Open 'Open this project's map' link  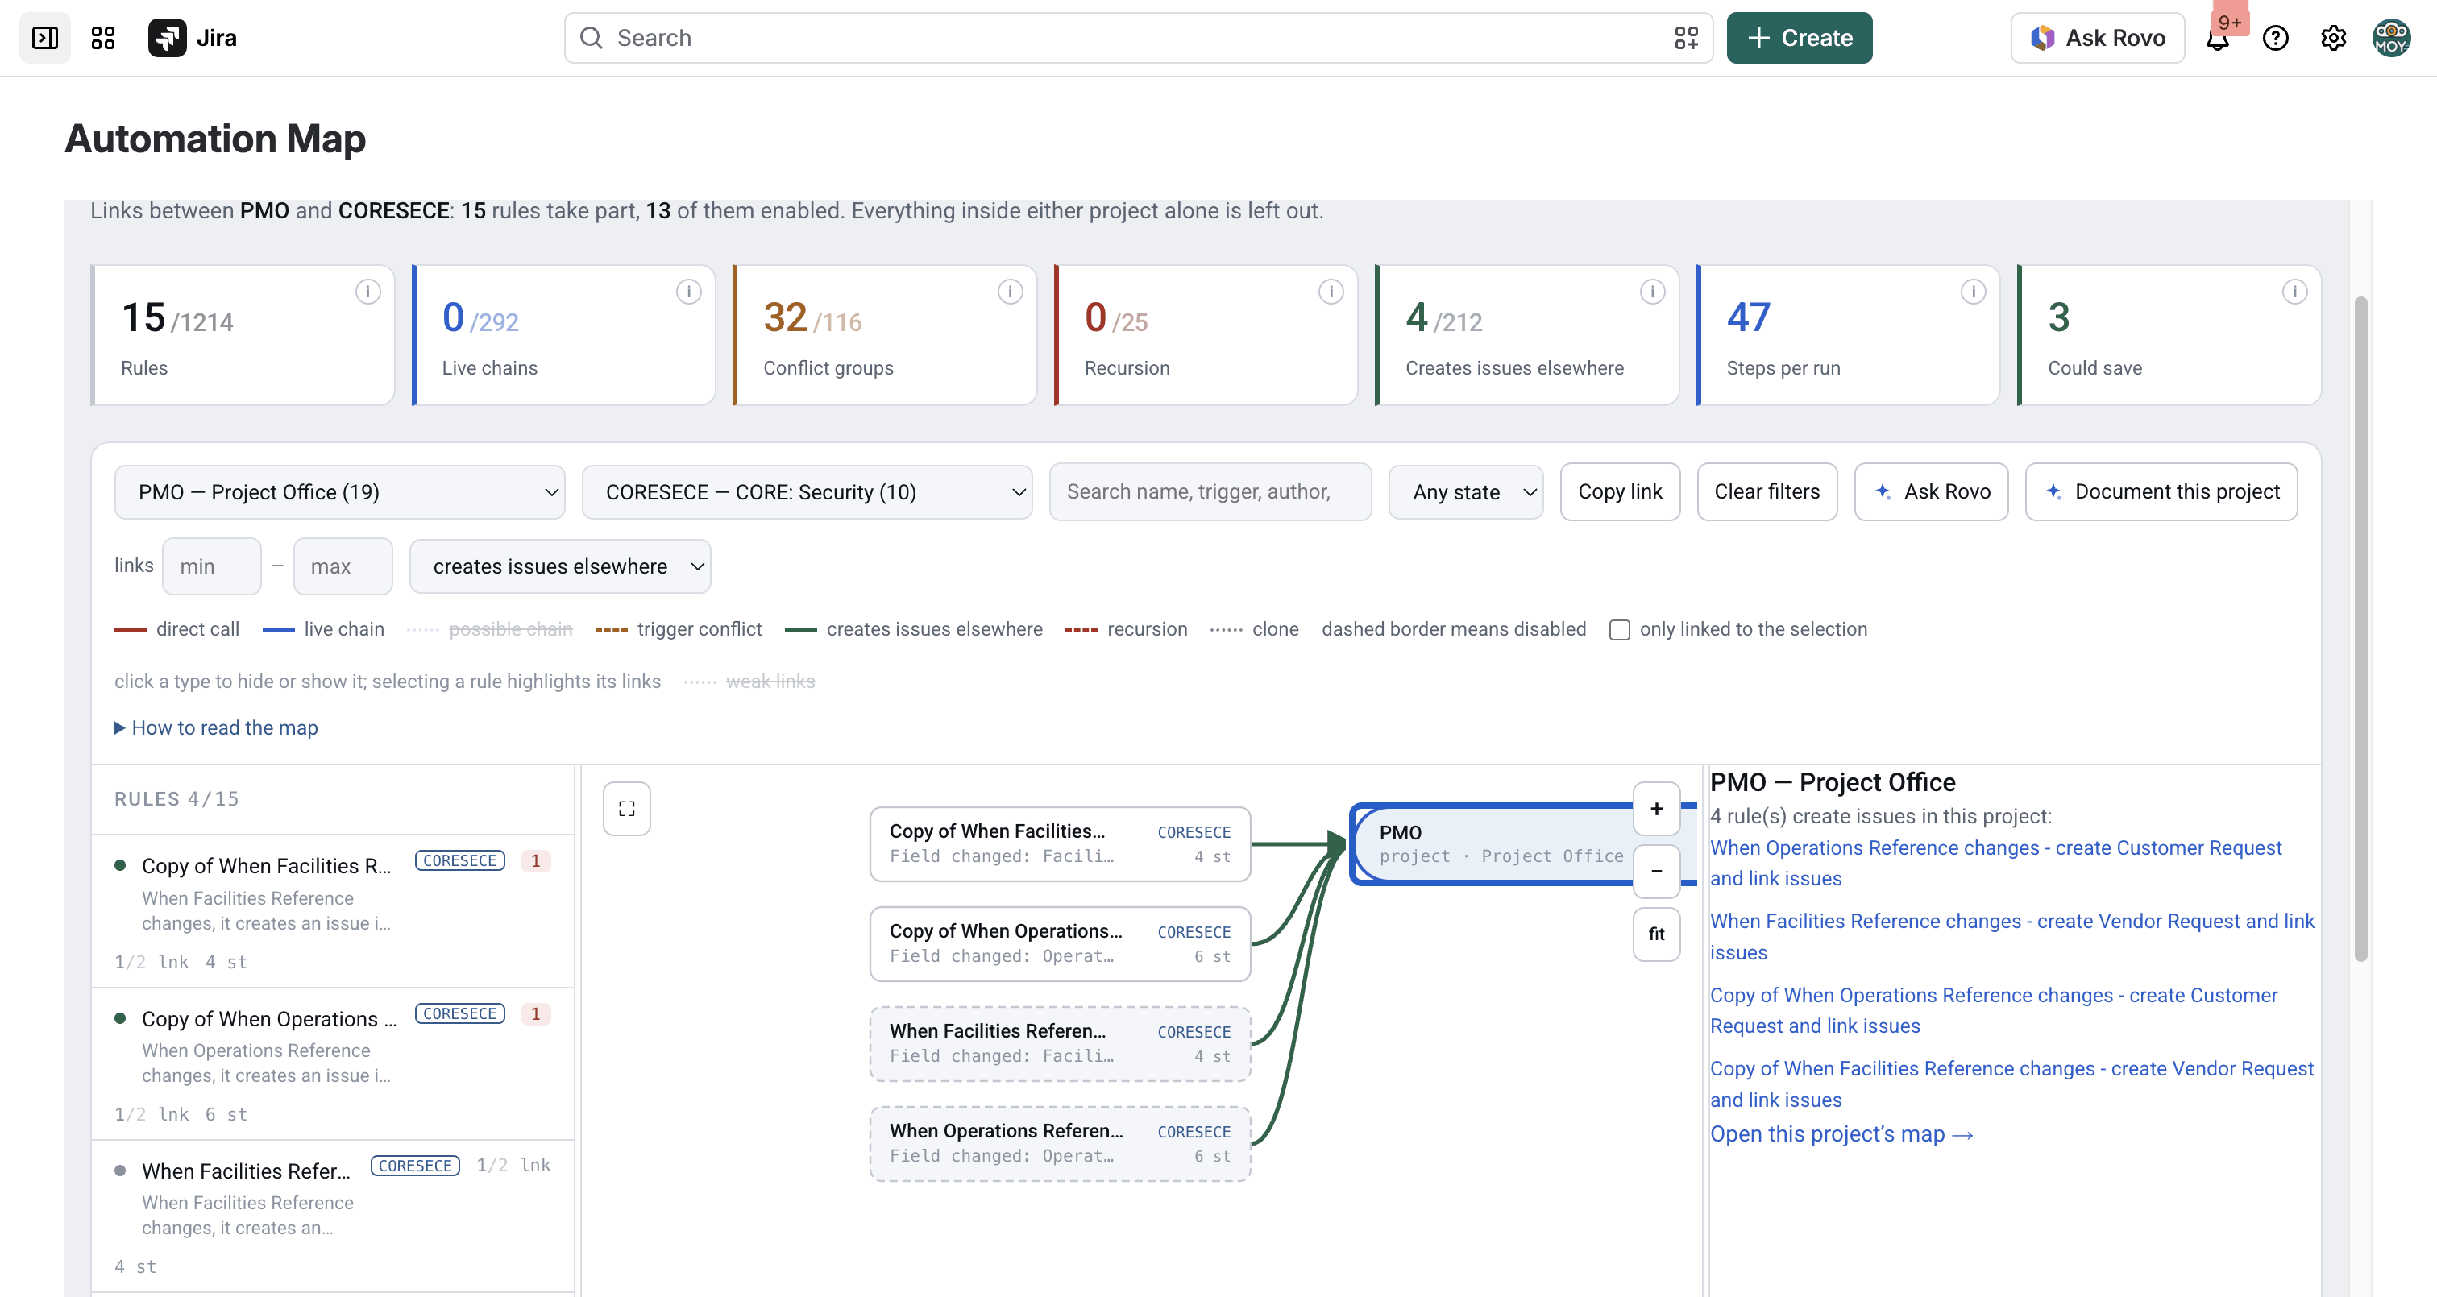pos(1841,1134)
